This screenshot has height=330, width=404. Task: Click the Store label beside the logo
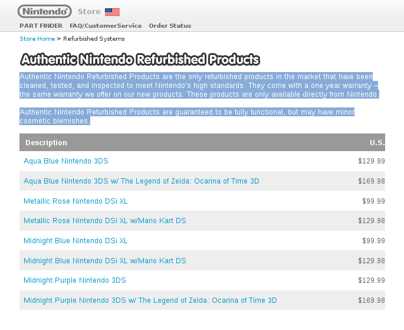point(89,12)
